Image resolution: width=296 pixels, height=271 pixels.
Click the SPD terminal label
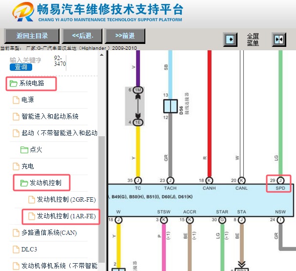280,188
